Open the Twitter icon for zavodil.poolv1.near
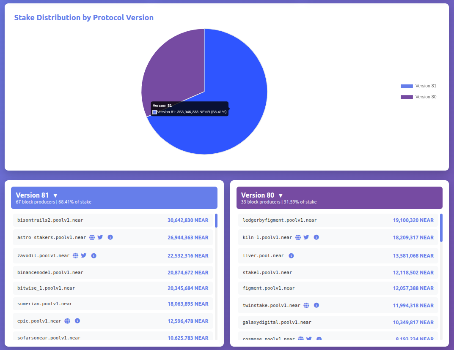Image resolution: width=454 pixels, height=350 pixels. point(84,255)
